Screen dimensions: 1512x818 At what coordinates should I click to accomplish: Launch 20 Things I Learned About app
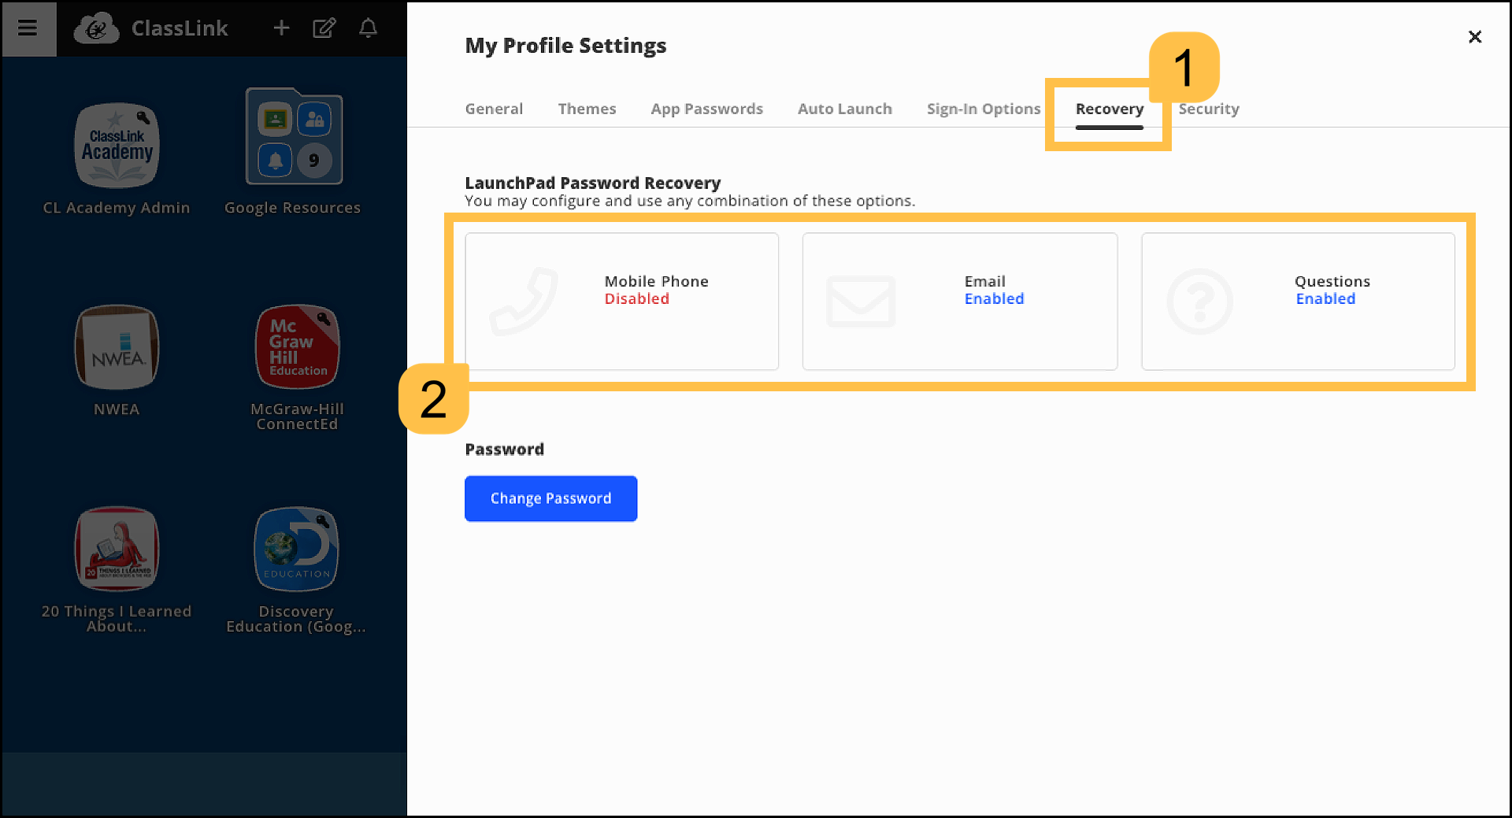coord(116,549)
